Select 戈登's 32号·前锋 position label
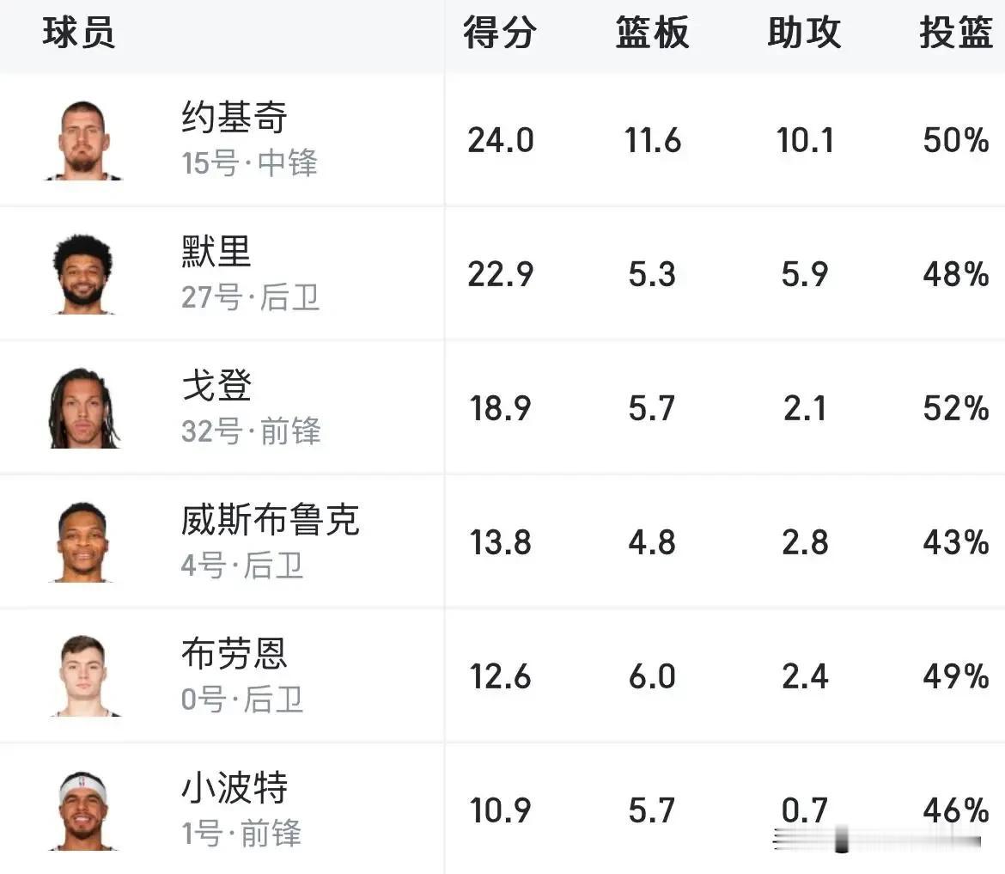1005x874 pixels. click(x=251, y=431)
